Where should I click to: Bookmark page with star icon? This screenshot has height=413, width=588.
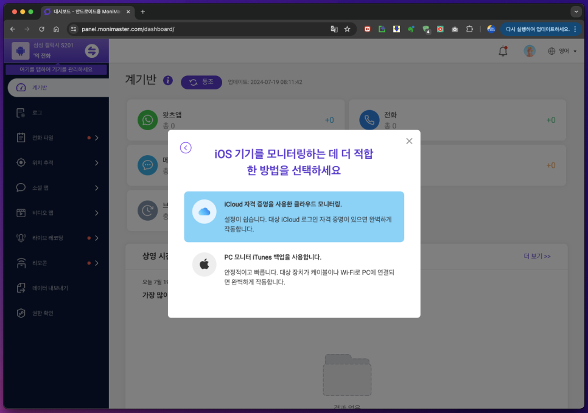coord(347,29)
